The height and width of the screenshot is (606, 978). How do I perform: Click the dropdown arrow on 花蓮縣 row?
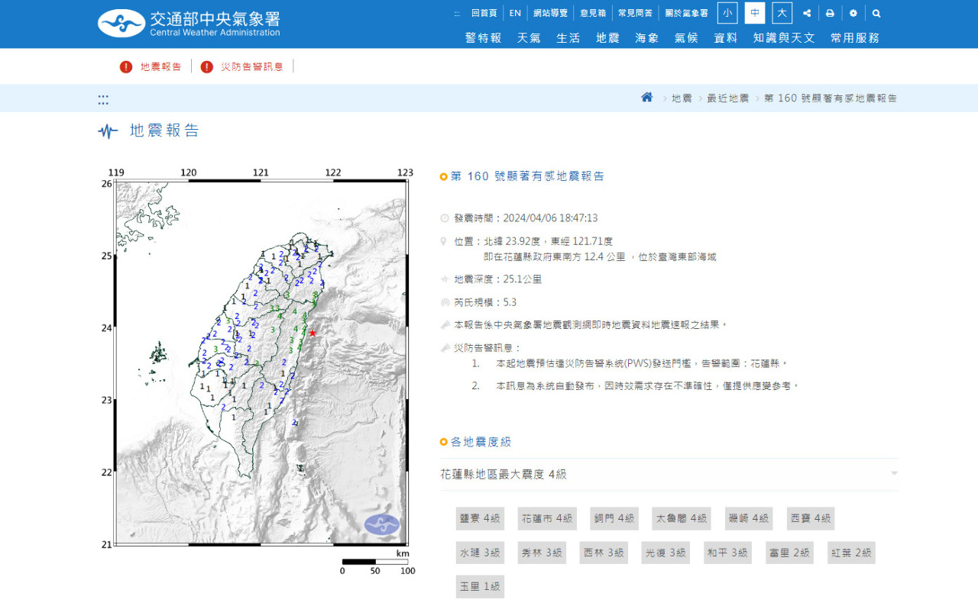click(x=893, y=473)
